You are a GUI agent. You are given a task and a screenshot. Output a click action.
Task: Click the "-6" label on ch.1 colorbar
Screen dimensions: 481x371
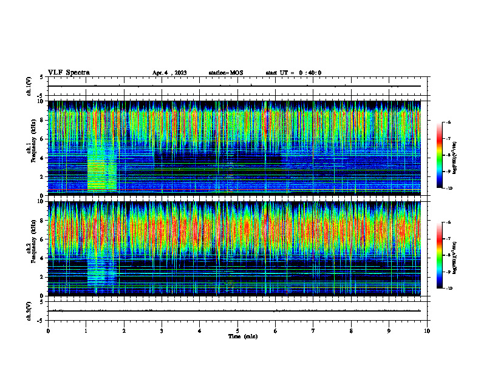coord(448,122)
